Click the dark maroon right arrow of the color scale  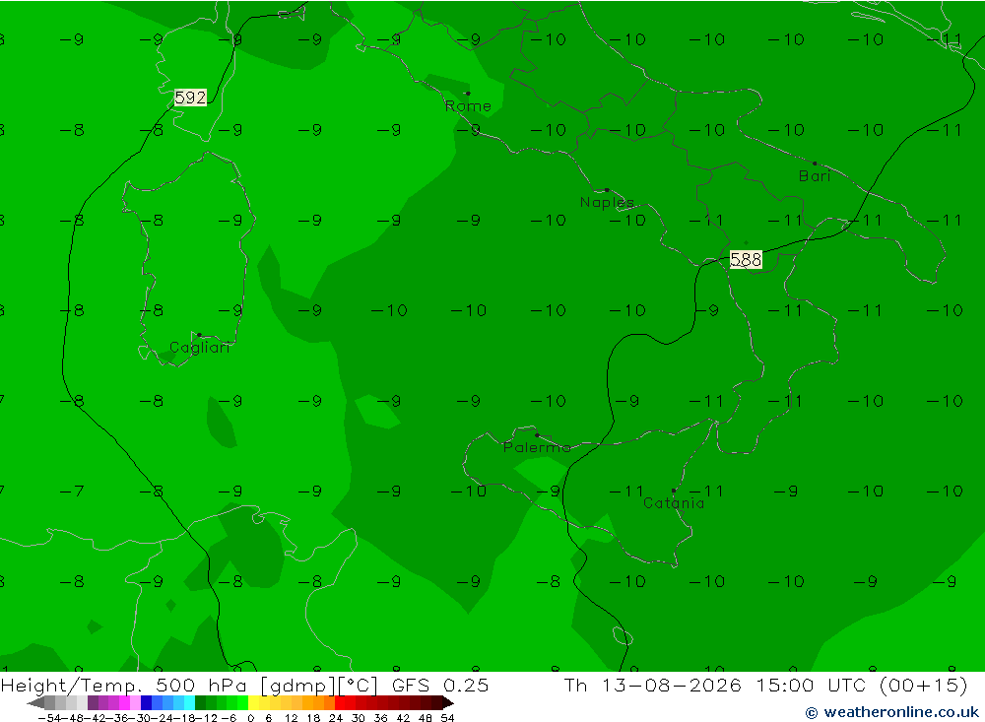pyautogui.click(x=448, y=702)
